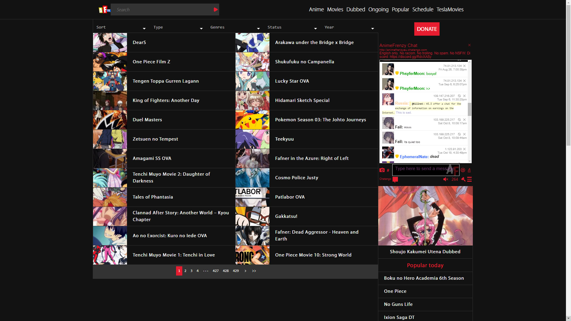Open the animefrenzyeu.chatango.com URL link

pyautogui.click(x=403, y=50)
